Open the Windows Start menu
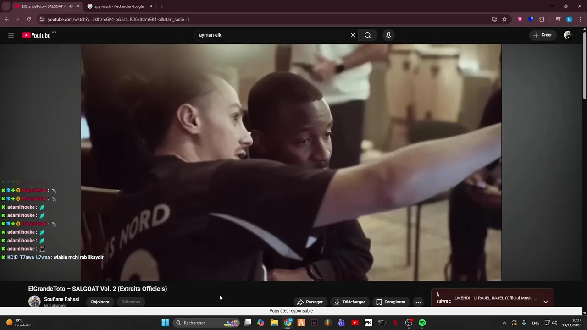The image size is (587, 330). pyautogui.click(x=165, y=323)
